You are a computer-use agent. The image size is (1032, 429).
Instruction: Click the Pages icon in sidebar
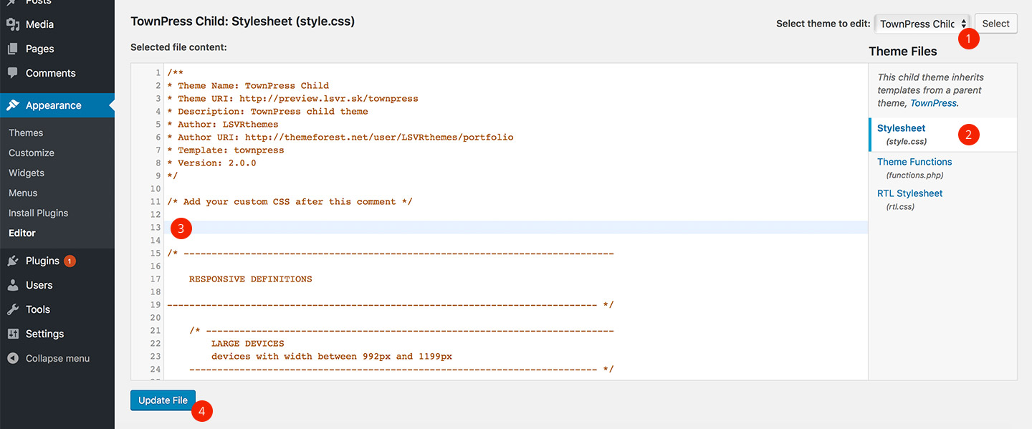[13, 49]
